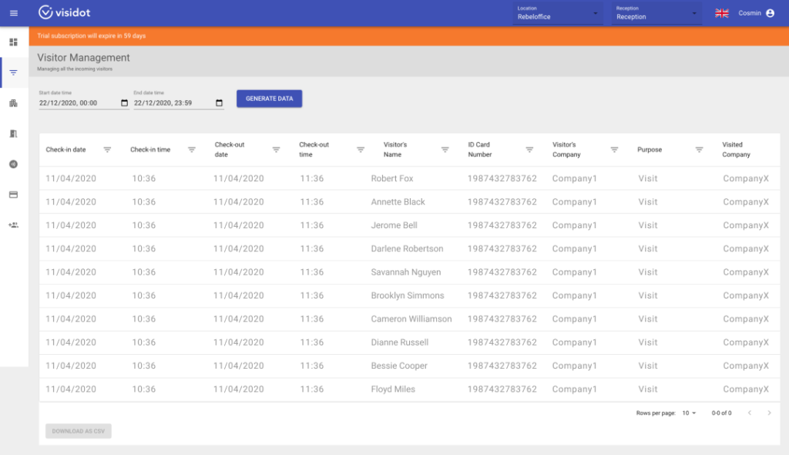Click the Visitor Management page title
789x455 pixels.
coord(83,58)
